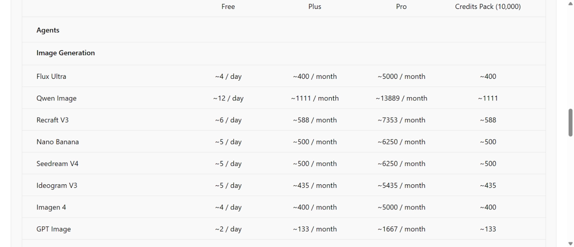The image size is (574, 247).
Task: Click the Pro plan column header
Action: click(x=401, y=7)
